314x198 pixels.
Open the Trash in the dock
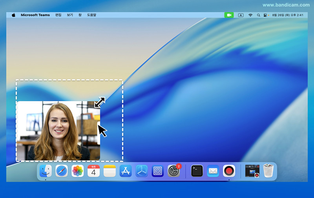(x=268, y=171)
